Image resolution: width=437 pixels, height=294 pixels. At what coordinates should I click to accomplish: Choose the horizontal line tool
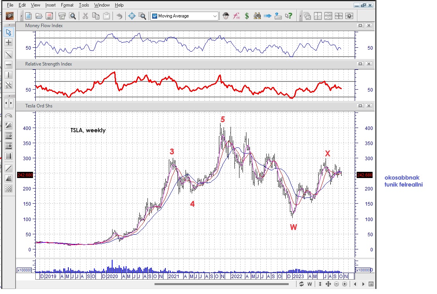point(9,65)
